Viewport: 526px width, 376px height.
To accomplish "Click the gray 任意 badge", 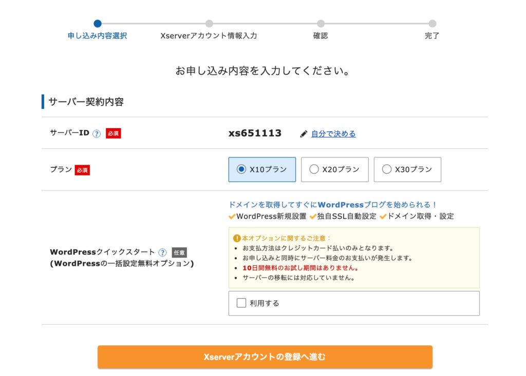I will tap(179, 252).
